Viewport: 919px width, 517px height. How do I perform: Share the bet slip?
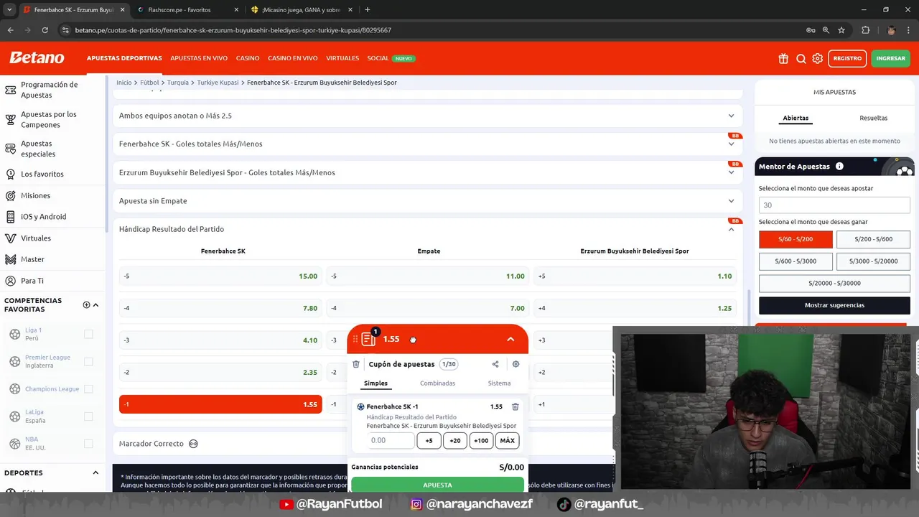pyautogui.click(x=495, y=364)
